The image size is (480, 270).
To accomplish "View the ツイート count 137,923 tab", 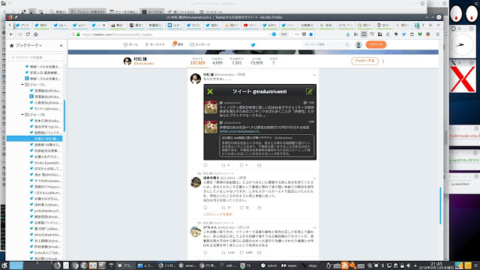I will [x=197, y=61].
